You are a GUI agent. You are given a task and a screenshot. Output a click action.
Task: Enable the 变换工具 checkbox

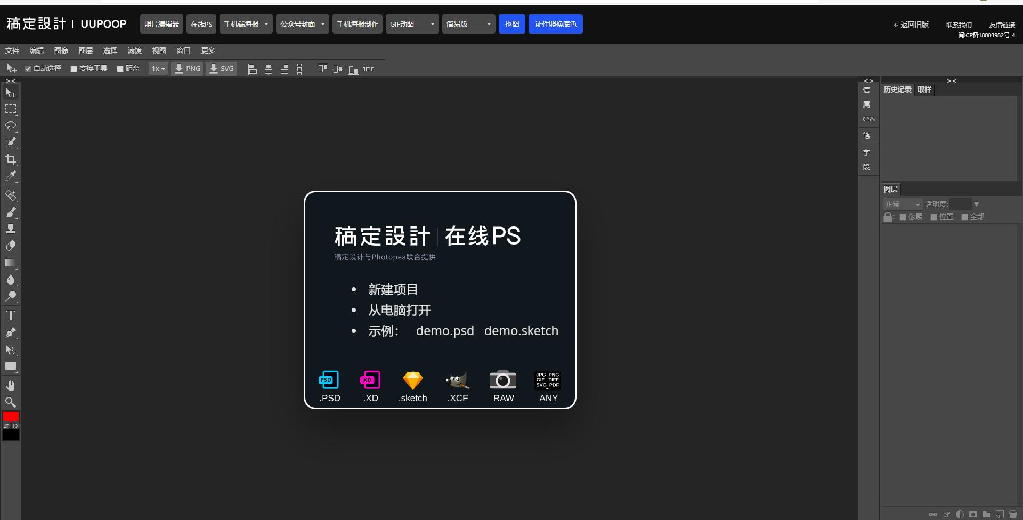(74, 68)
